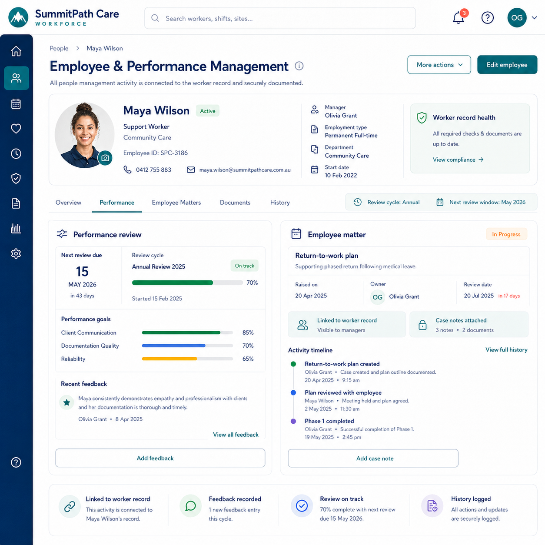This screenshot has height=545, width=545.
Task: Go to the People breadcrumb
Action: [59, 48]
